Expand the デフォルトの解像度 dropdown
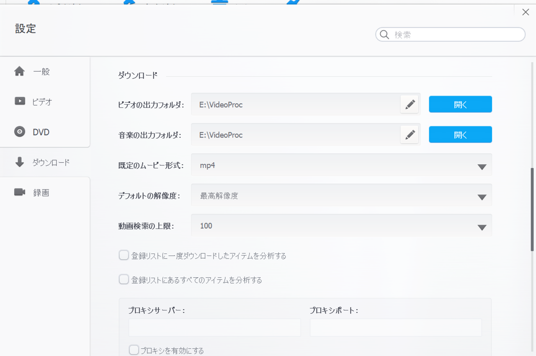This screenshot has height=356, width=536. point(341,195)
